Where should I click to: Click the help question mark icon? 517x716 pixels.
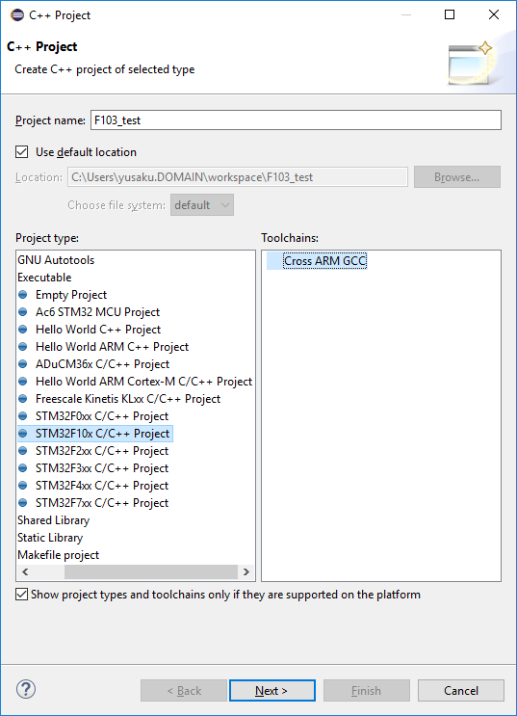[x=26, y=690]
